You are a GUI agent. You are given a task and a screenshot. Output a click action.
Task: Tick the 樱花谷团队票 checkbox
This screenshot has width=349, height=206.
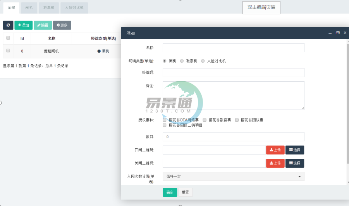tap(237, 120)
